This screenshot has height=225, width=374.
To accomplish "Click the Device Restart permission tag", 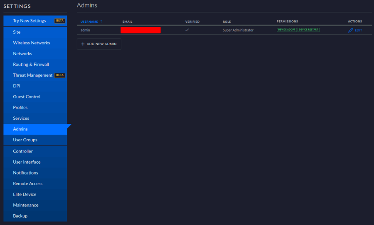I will pos(308,30).
